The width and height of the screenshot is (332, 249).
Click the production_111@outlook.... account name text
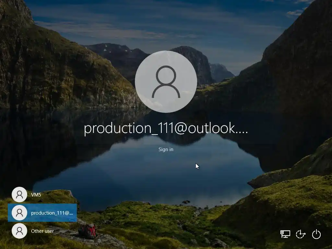pos(166,128)
